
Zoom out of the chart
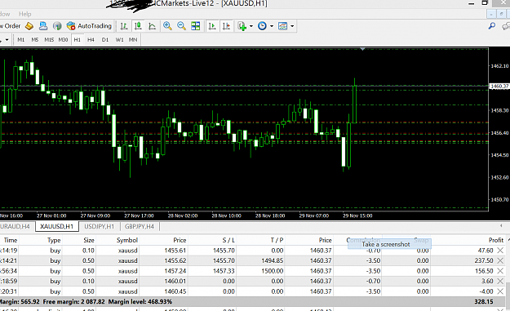[x=181, y=26]
